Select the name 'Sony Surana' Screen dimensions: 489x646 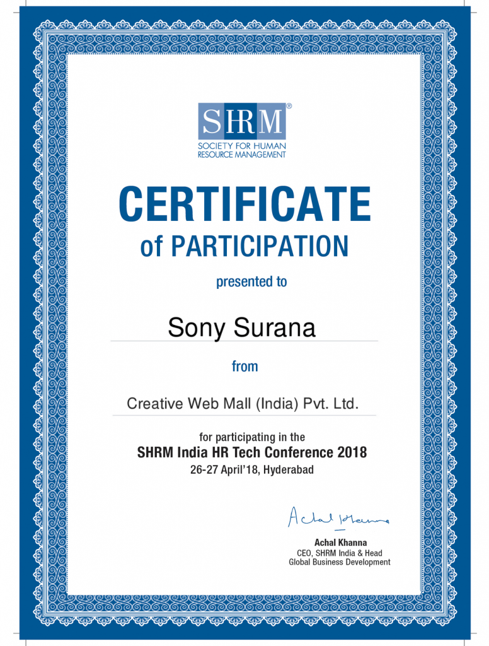[241, 328]
